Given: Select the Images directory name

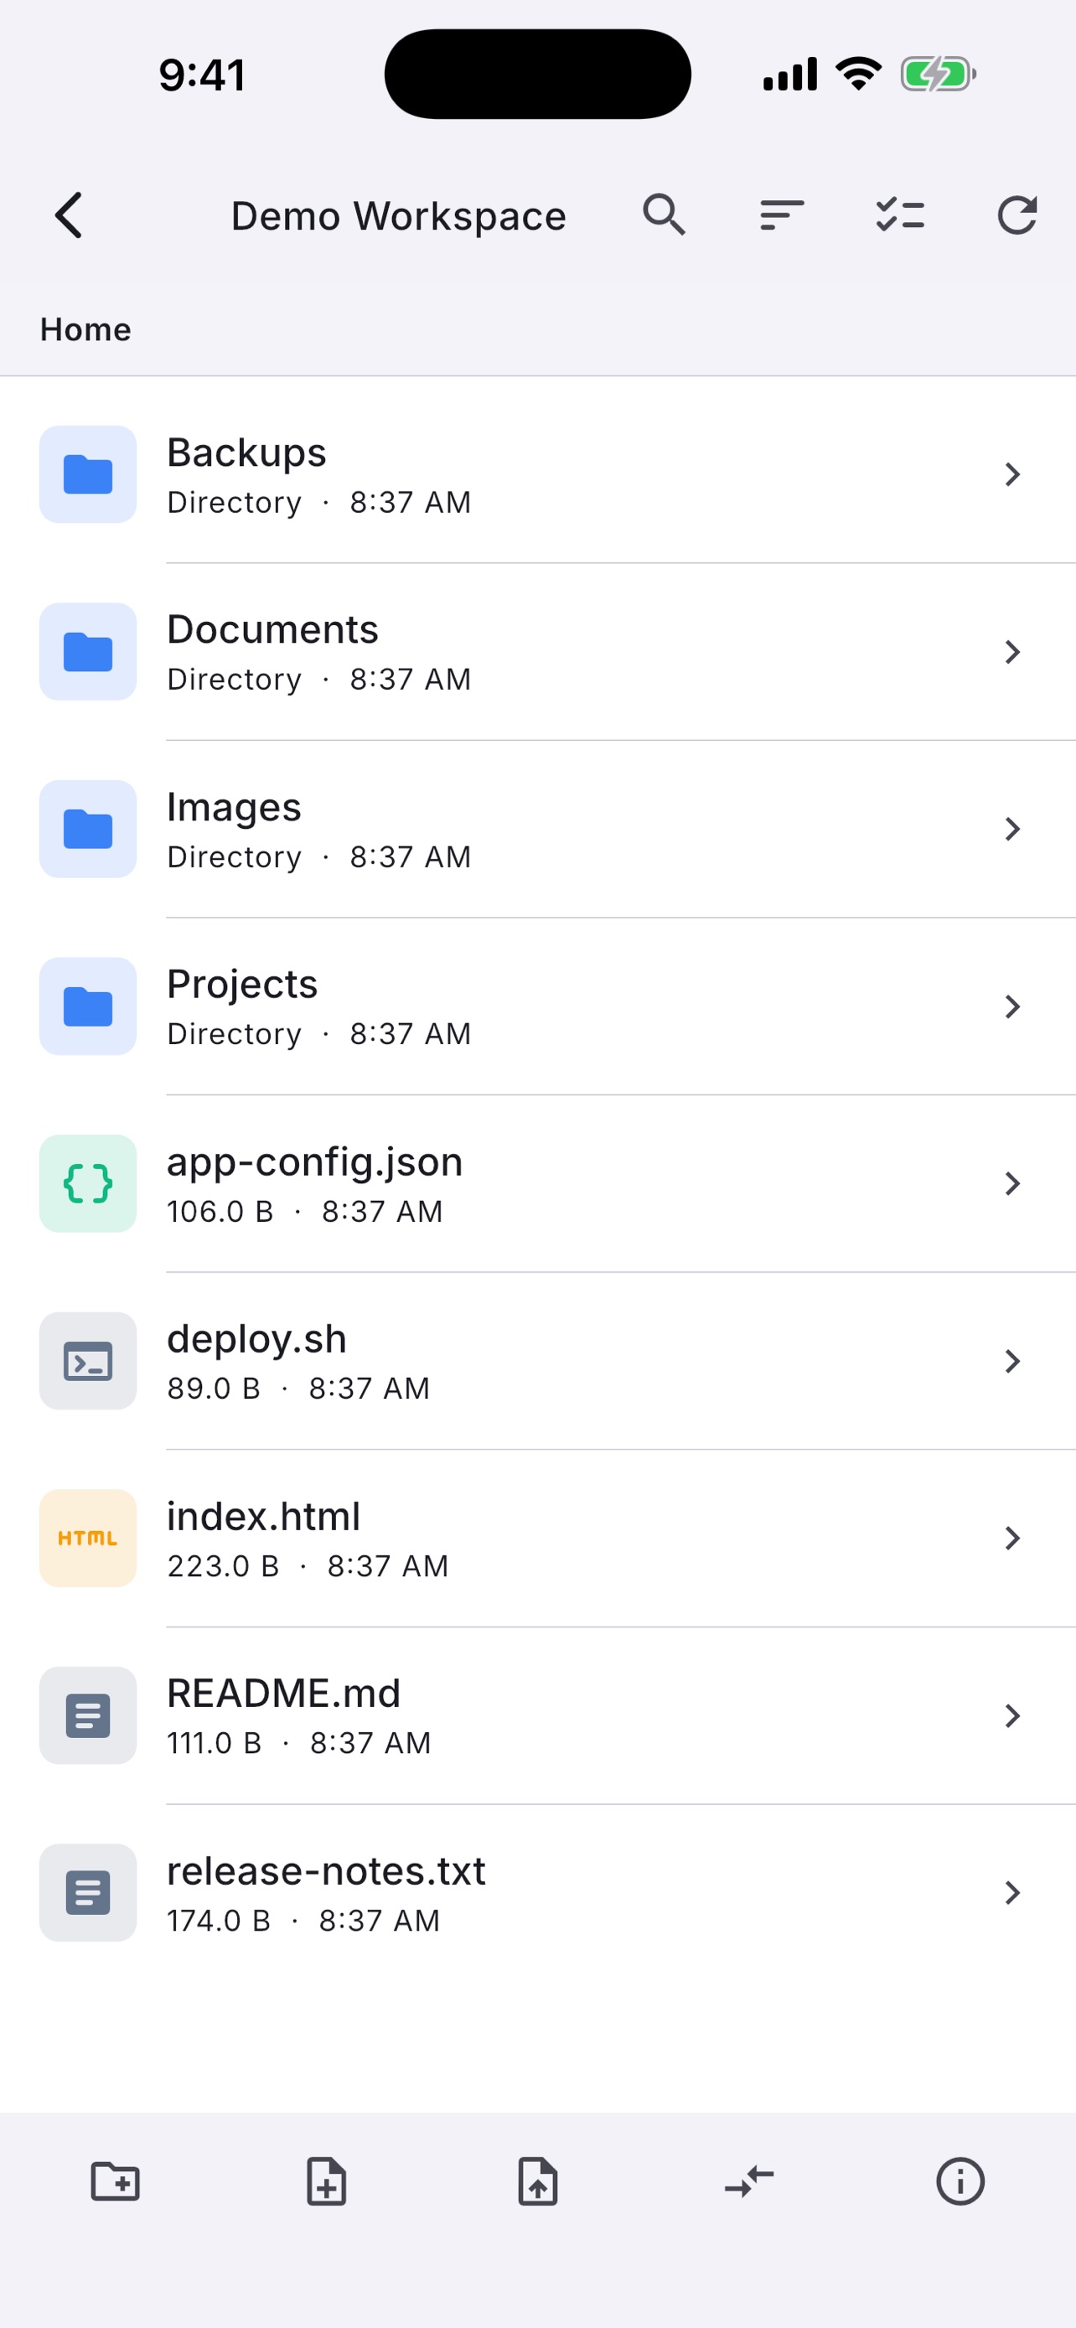Looking at the screenshot, I should click(x=234, y=807).
